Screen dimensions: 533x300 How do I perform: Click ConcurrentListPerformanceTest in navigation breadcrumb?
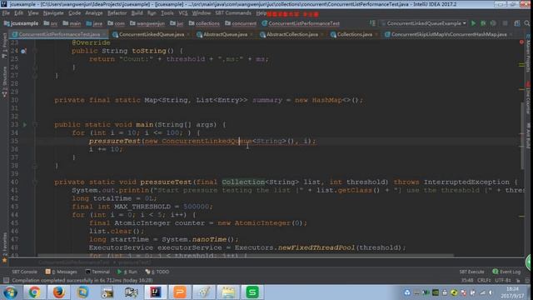pyautogui.click(x=301, y=23)
